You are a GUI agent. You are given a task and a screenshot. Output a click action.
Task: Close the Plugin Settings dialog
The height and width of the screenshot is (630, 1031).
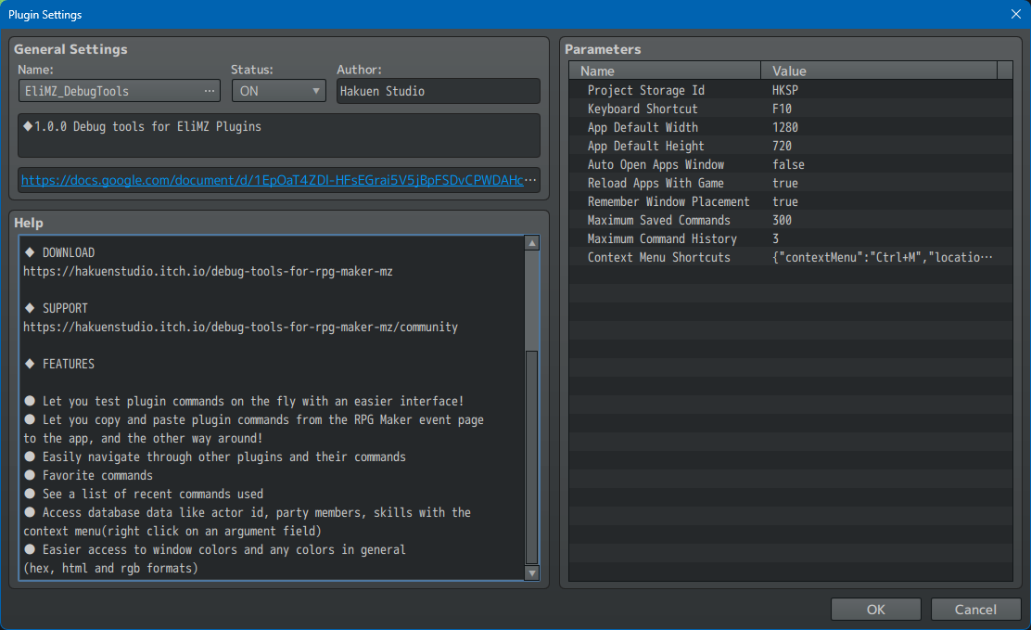pos(1015,14)
